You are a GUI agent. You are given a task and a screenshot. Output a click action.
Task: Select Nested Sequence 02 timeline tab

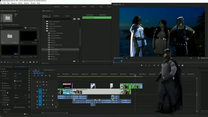coord(49,70)
